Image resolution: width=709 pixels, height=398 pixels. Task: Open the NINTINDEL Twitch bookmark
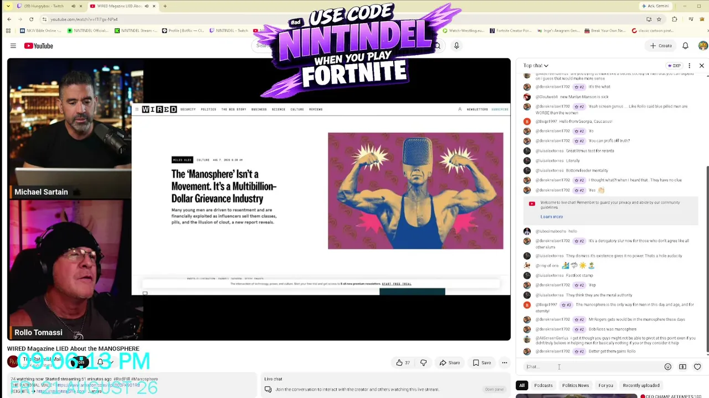click(229, 31)
